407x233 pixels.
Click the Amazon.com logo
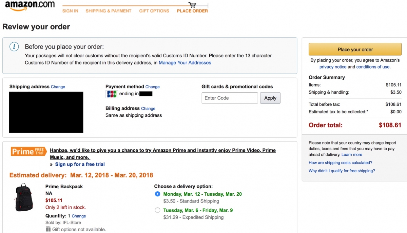tap(30, 6)
